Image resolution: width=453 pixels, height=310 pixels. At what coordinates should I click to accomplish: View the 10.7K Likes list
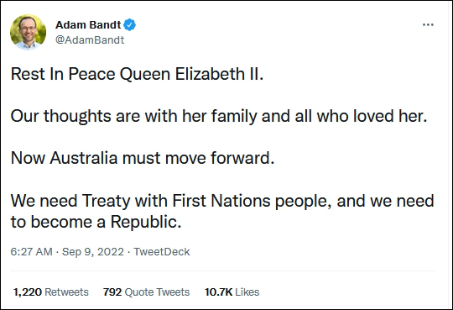[232, 292]
